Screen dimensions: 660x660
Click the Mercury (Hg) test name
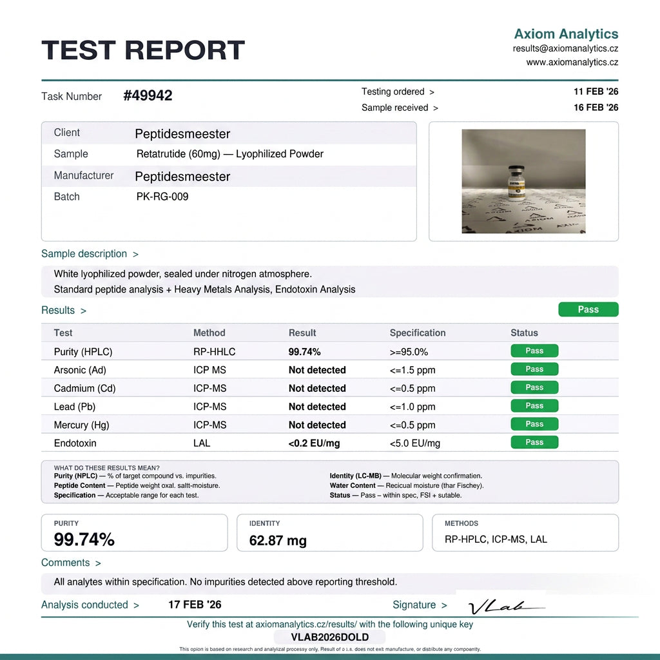(81, 425)
